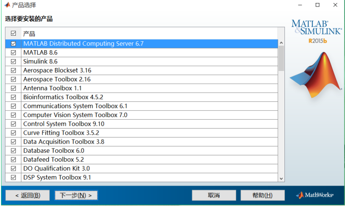
Task: Toggle Computer Vision System Toolbox 7.0 checkbox
Action: coord(13,115)
